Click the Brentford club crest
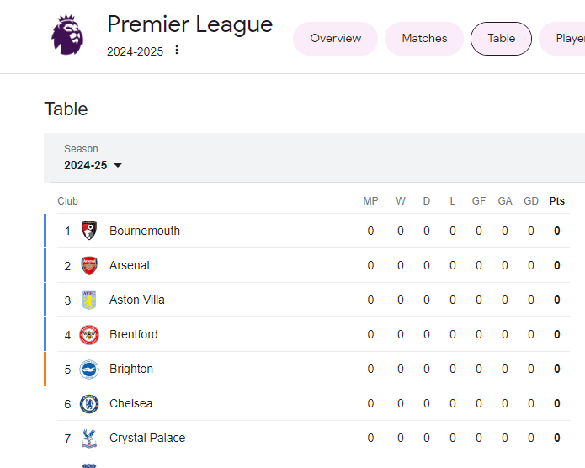585x468 pixels. point(89,334)
